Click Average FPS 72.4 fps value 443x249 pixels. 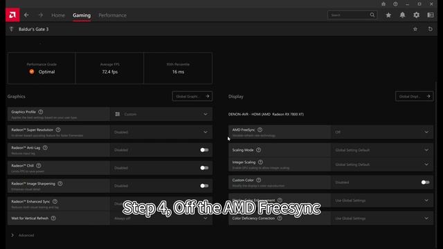(x=110, y=72)
